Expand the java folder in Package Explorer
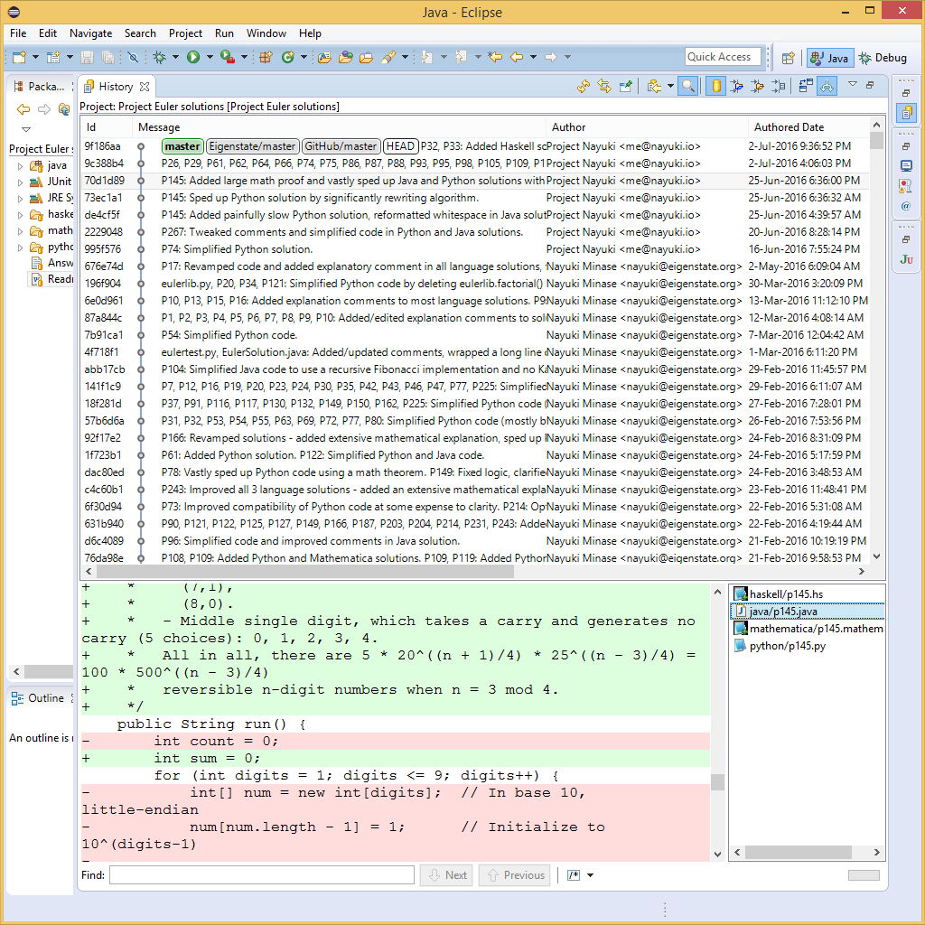 coord(20,166)
